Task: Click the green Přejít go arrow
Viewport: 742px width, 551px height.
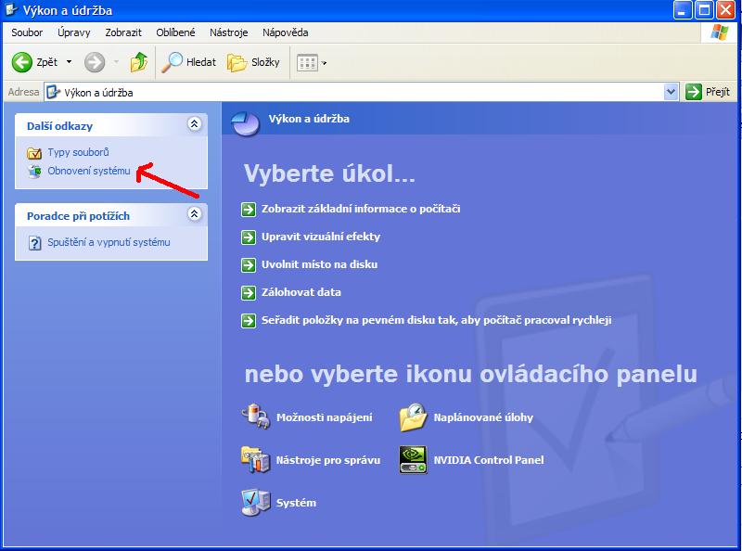Action: (693, 92)
